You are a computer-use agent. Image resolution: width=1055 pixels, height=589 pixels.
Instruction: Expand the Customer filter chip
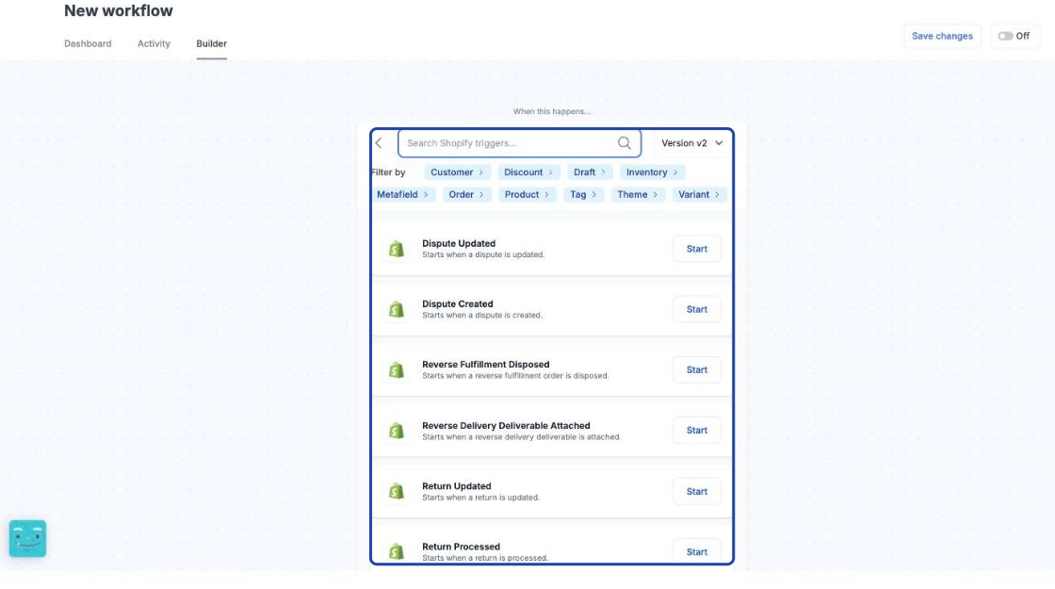pyautogui.click(x=457, y=172)
